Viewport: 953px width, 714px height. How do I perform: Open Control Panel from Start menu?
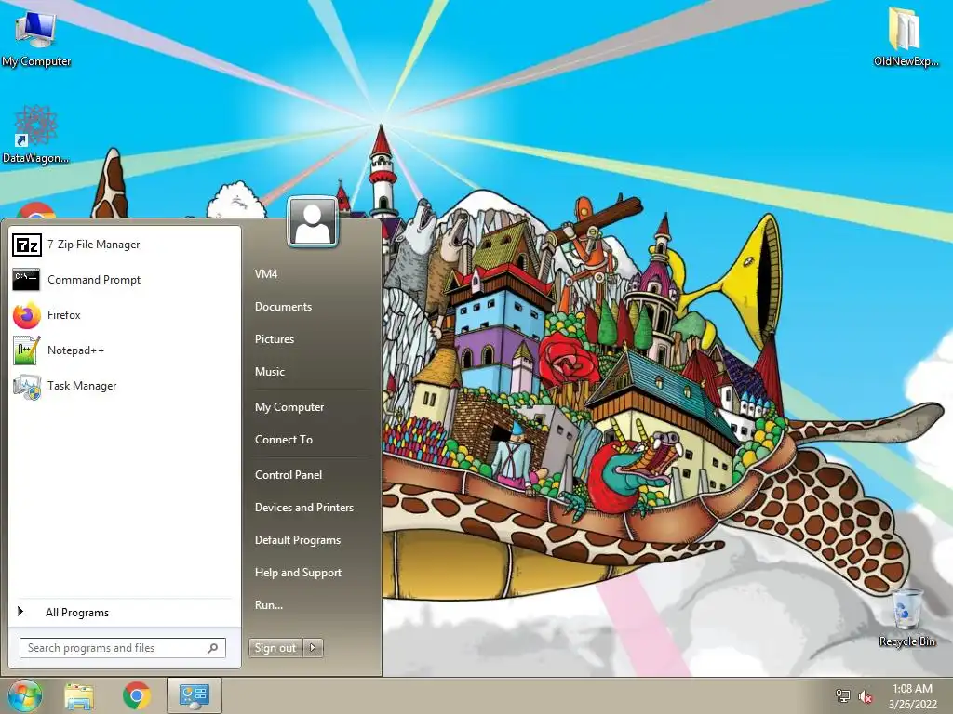pos(289,475)
